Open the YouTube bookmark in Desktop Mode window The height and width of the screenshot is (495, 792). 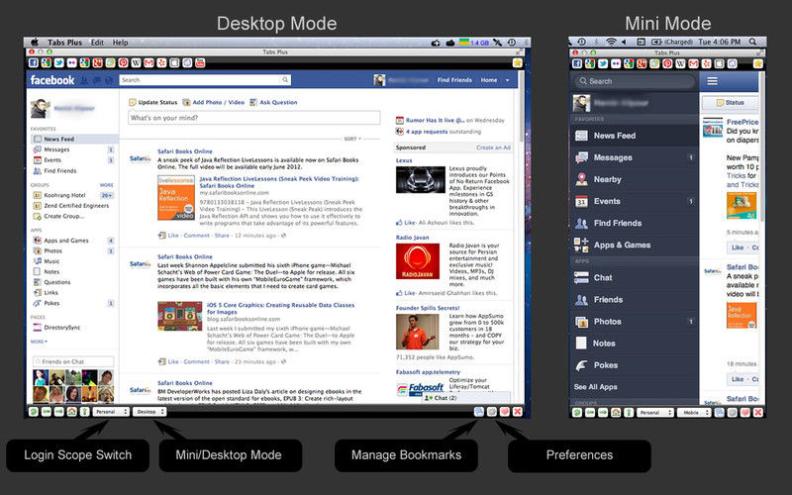coord(200,62)
